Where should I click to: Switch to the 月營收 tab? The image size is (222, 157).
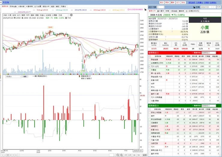point(63,7)
